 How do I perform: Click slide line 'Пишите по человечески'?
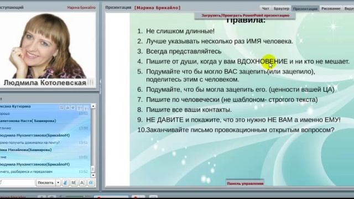coord(232,99)
